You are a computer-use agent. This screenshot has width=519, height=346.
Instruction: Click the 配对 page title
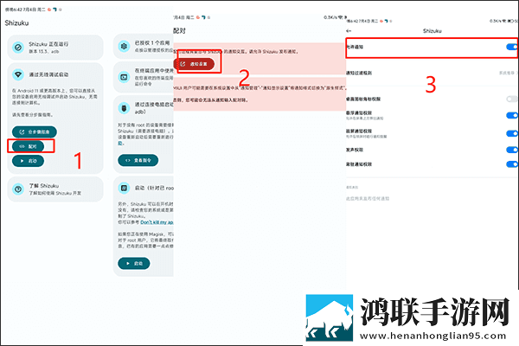coord(179,31)
